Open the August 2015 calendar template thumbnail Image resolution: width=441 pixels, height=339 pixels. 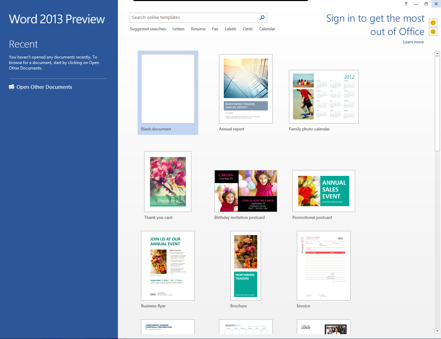point(246,327)
